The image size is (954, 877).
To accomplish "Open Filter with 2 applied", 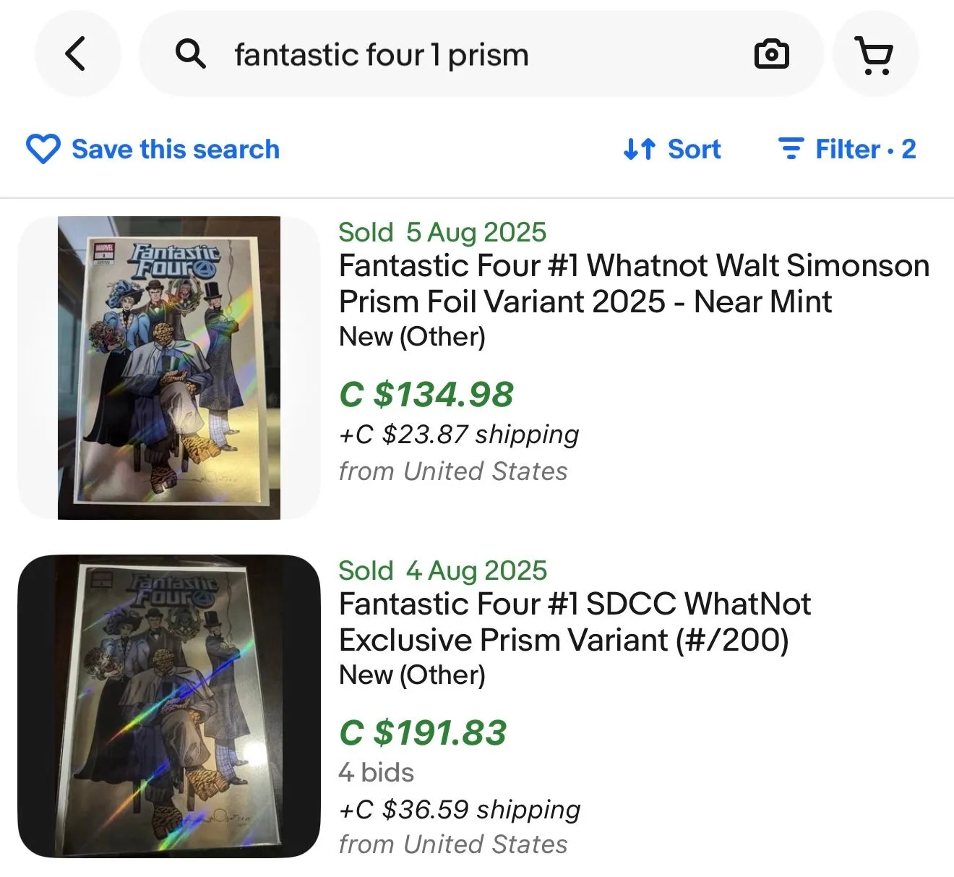I will tap(847, 149).
